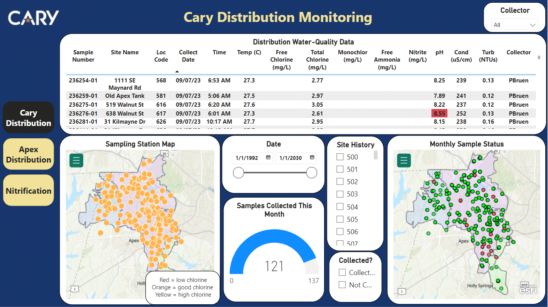Open the Nitrification page

coord(29,191)
